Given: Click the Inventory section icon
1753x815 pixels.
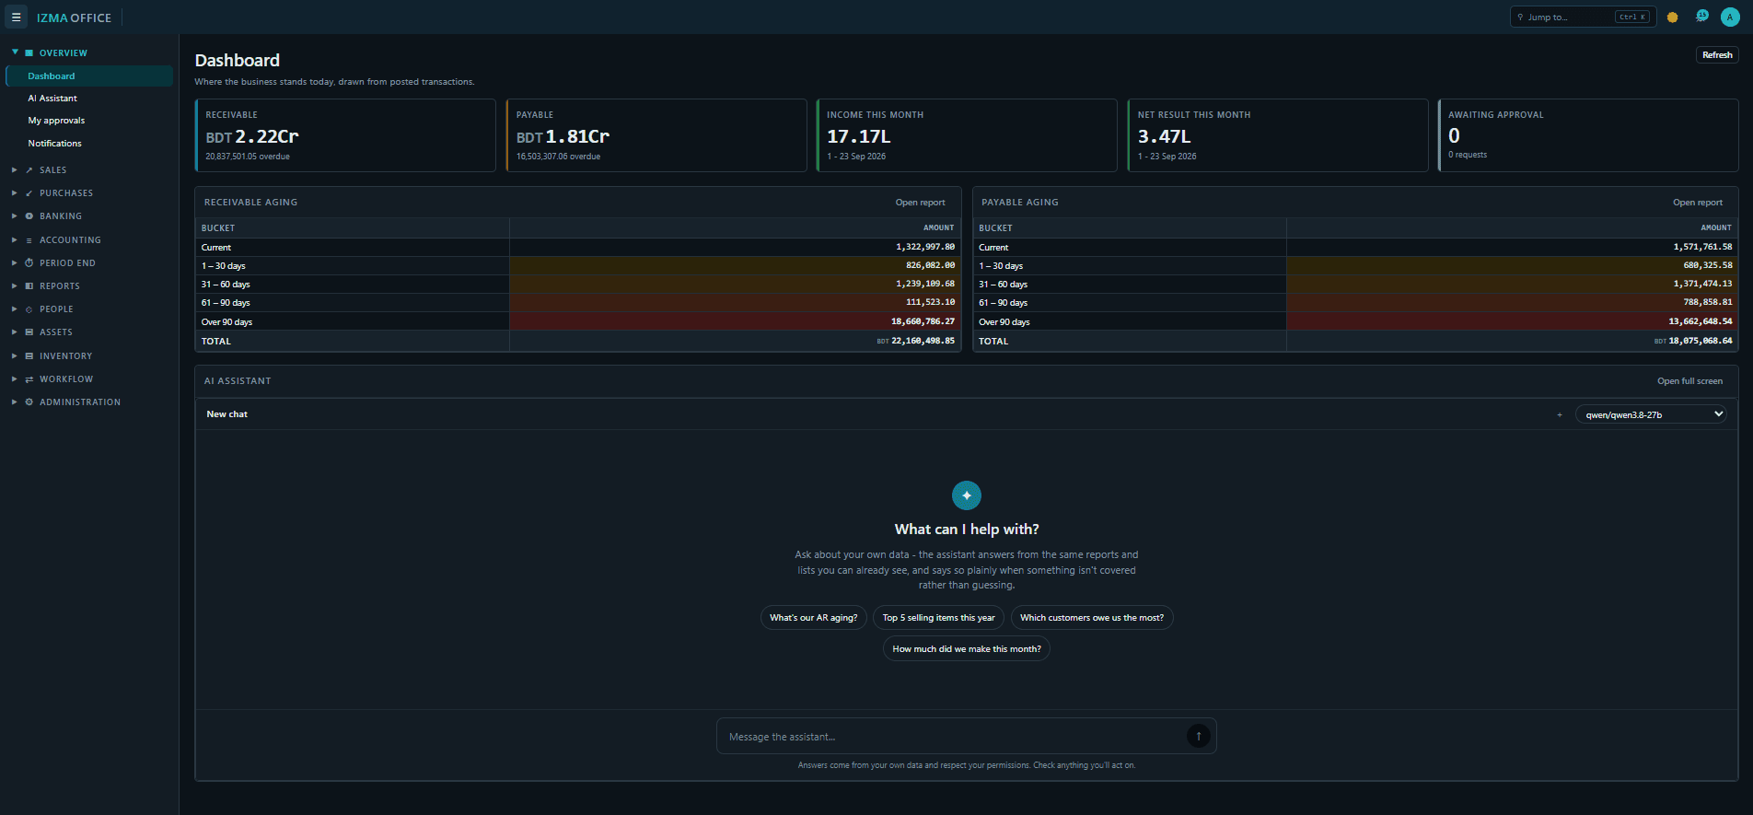Looking at the screenshot, I should (x=29, y=356).
